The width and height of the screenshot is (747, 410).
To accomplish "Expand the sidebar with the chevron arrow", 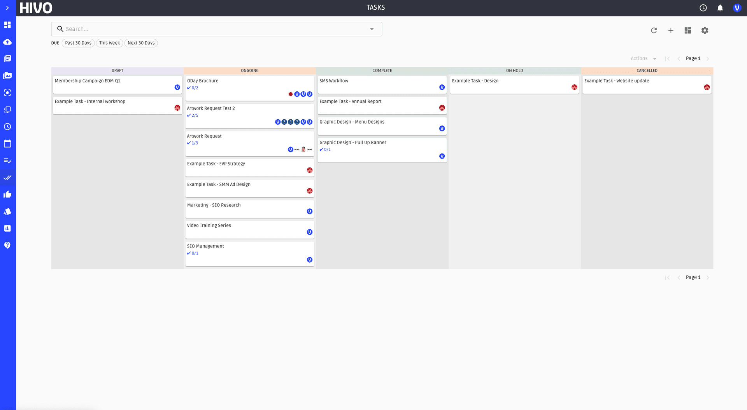I will pos(7,8).
